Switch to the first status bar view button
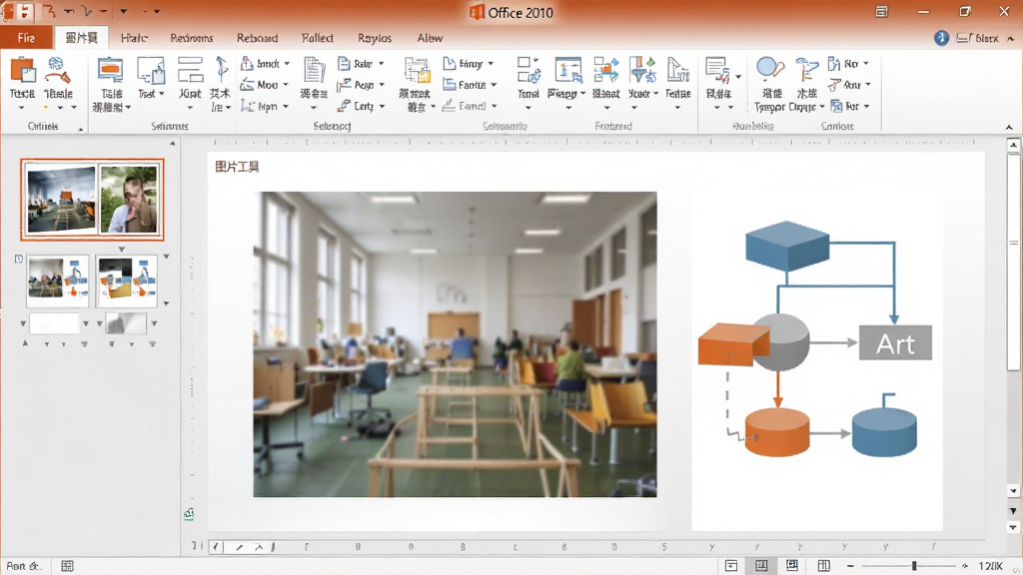The image size is (1023, 575). click(x=731, y=565)
